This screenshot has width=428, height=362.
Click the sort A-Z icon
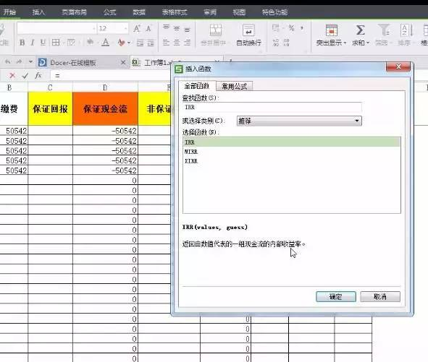point(406,30)
